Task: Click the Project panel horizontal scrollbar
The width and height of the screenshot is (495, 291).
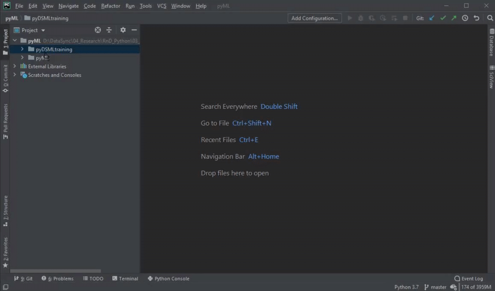Action: pos(55,271)
